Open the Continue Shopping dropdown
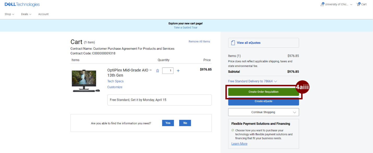 (264, 112)
